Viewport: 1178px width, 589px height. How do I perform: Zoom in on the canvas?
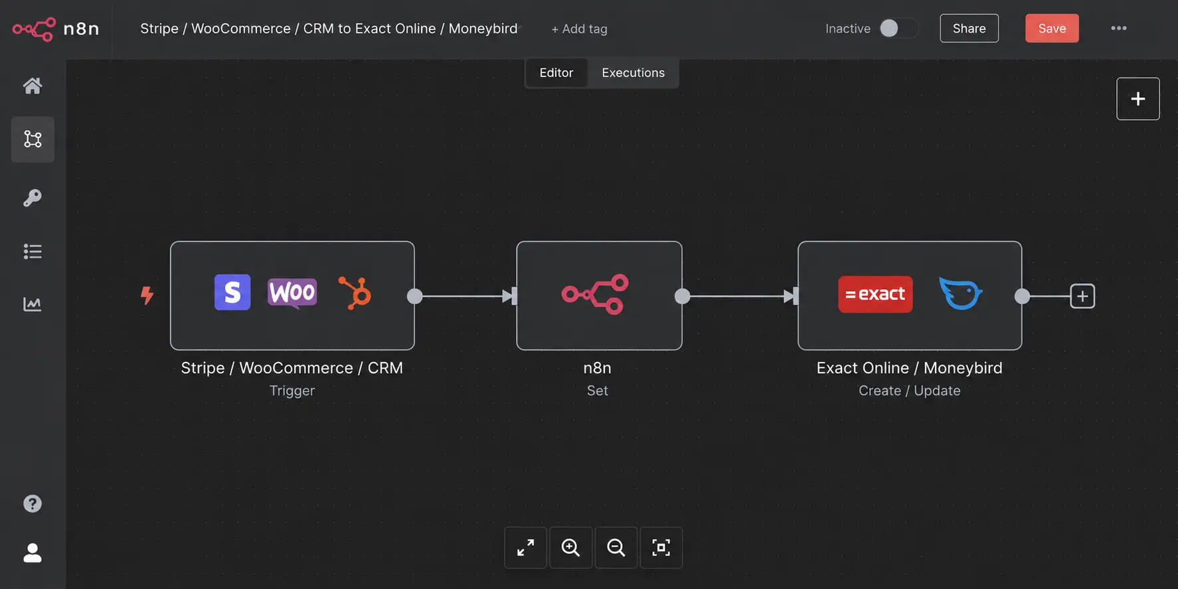[x=570, y=548]
